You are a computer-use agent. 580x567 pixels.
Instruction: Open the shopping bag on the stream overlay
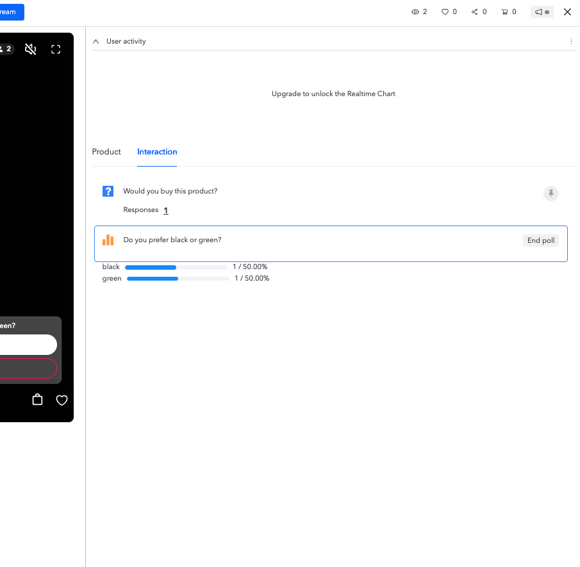[x=37, y=399]
